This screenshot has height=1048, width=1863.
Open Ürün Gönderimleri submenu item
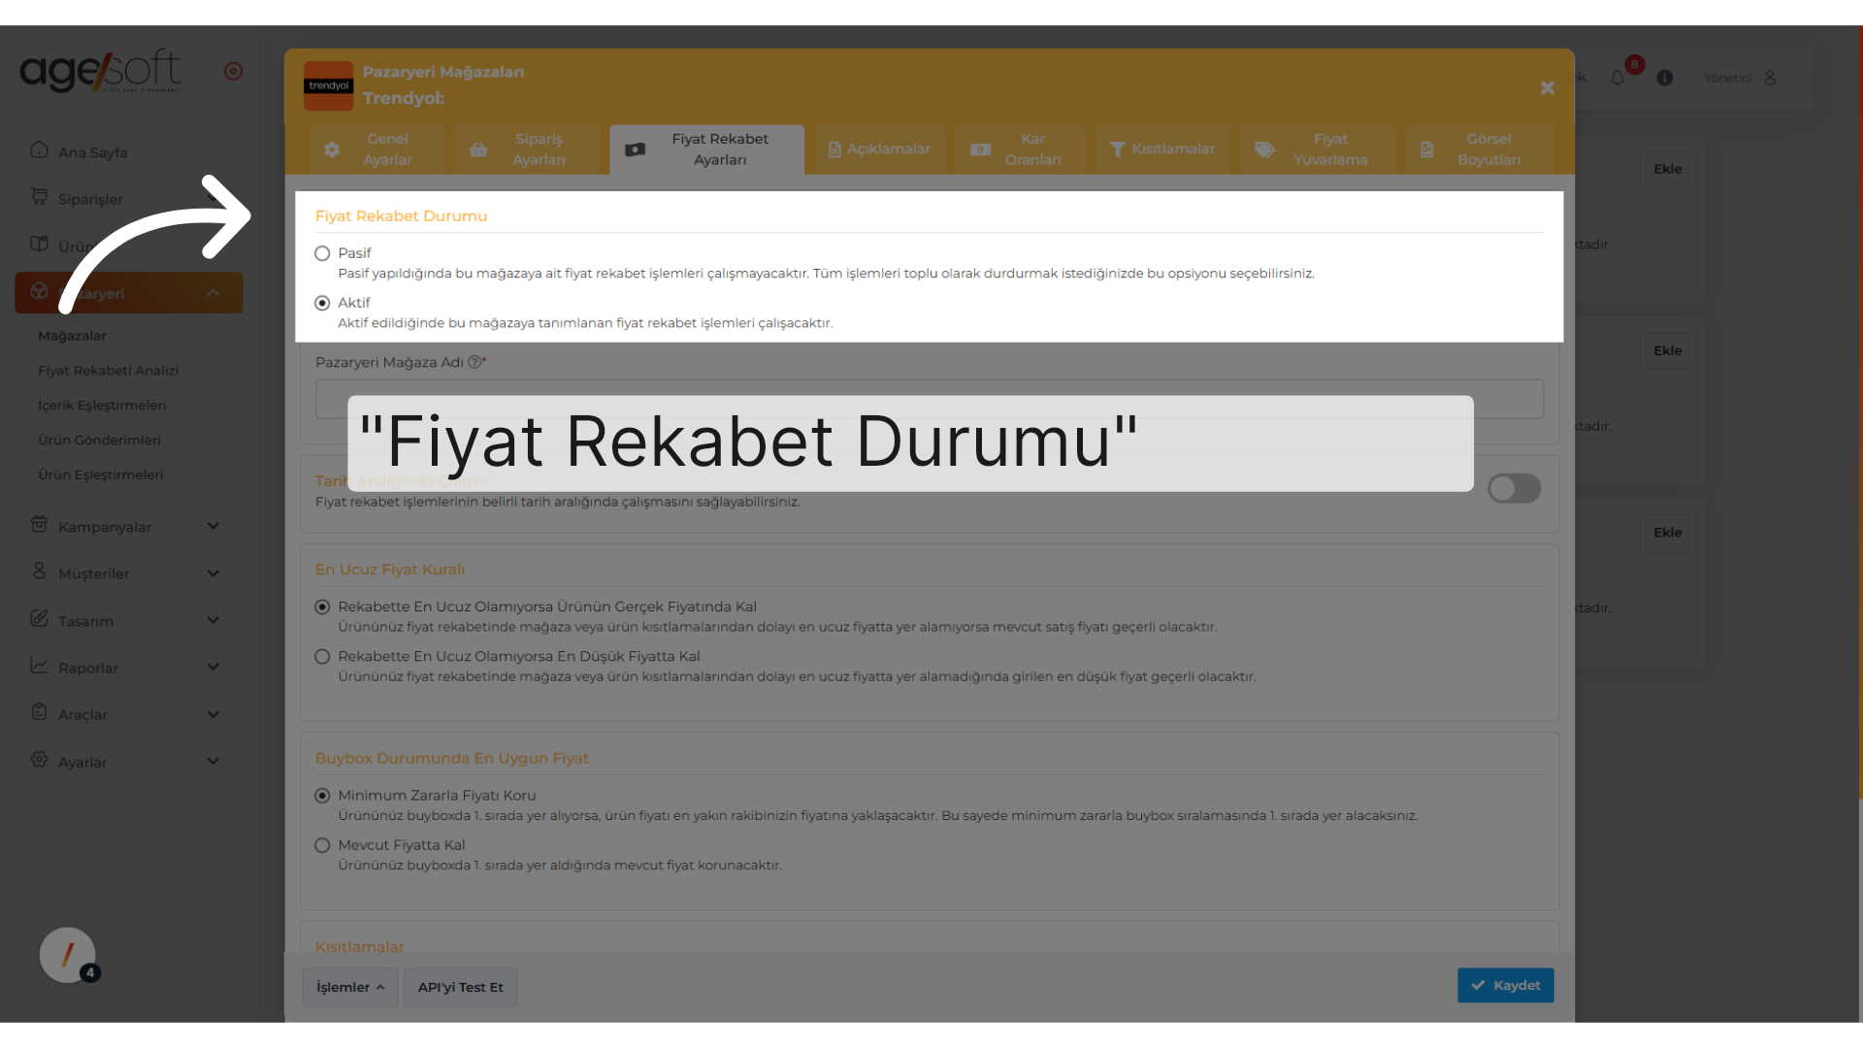coord(99,441)
